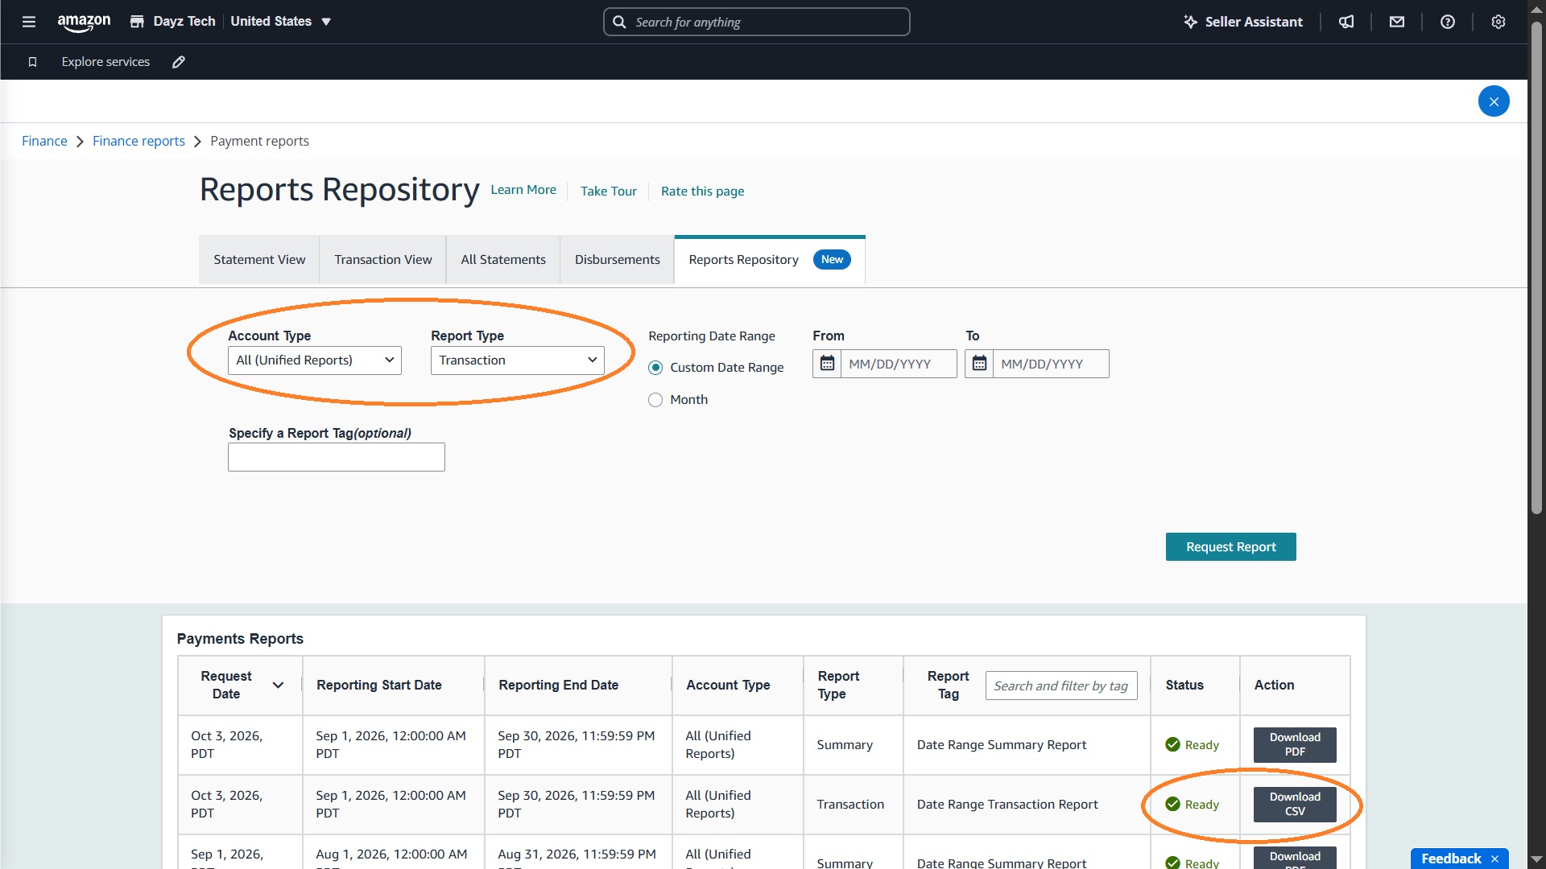Image resolution: width=1546 pixels, height=869 pixels.
Task: Open the Learn More link
Action: coord(523,190)
